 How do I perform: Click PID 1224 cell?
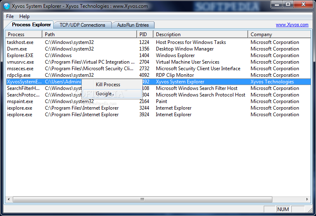click(144, 42)
